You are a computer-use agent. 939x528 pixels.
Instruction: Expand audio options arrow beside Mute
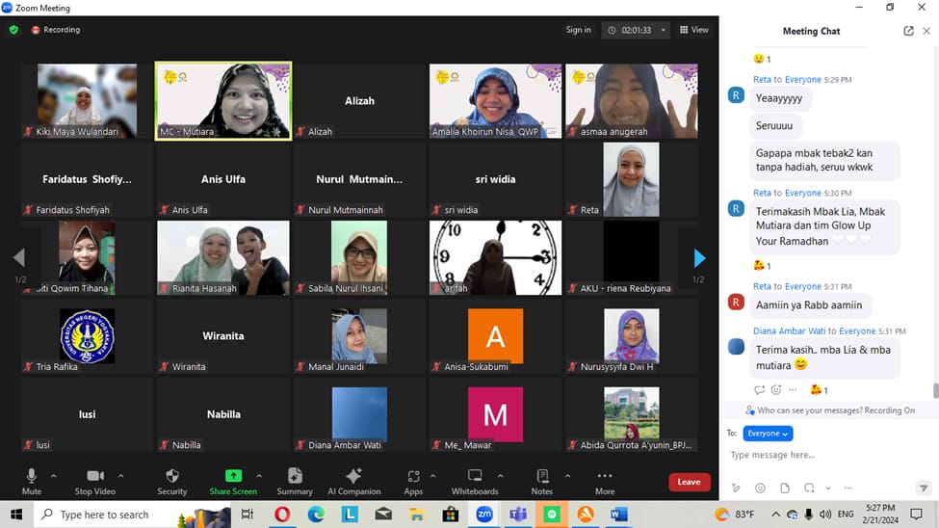coord(53,476)
